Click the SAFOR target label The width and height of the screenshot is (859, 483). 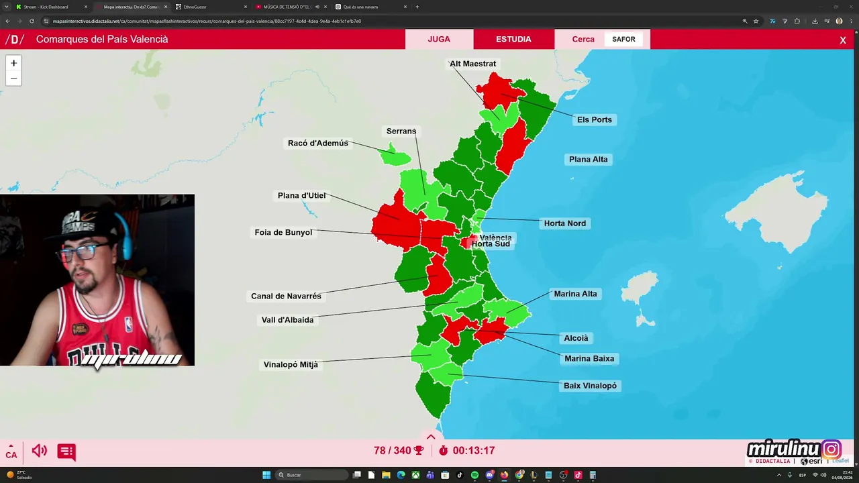(623, 39)
